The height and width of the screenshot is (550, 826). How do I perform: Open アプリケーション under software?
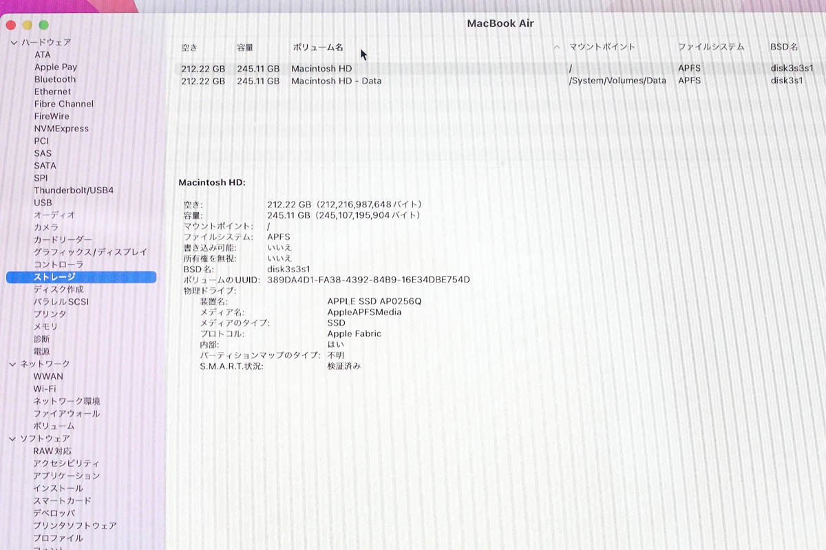click(67, 476)
